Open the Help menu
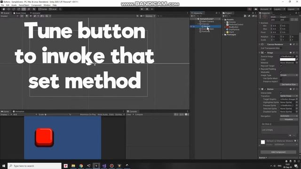 (55, 5)
